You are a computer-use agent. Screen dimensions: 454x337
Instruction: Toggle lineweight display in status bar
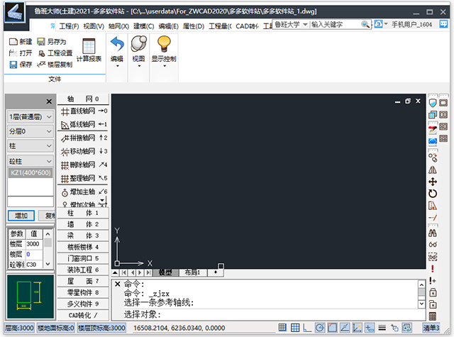pos(382,328)
